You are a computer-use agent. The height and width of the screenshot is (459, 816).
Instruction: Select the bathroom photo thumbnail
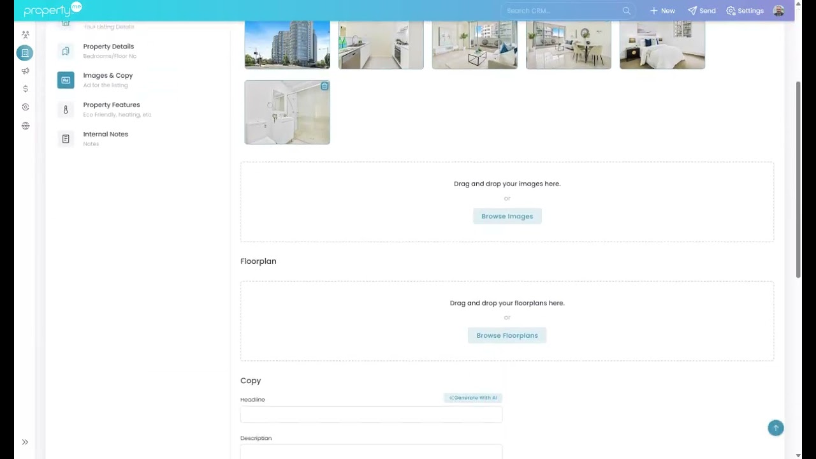pyautogui.click(x=288, y=112)
